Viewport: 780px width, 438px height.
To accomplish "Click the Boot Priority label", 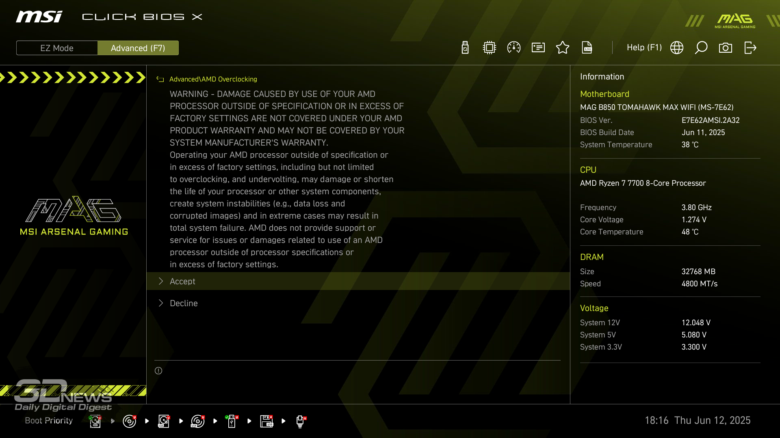I will 49,421.
